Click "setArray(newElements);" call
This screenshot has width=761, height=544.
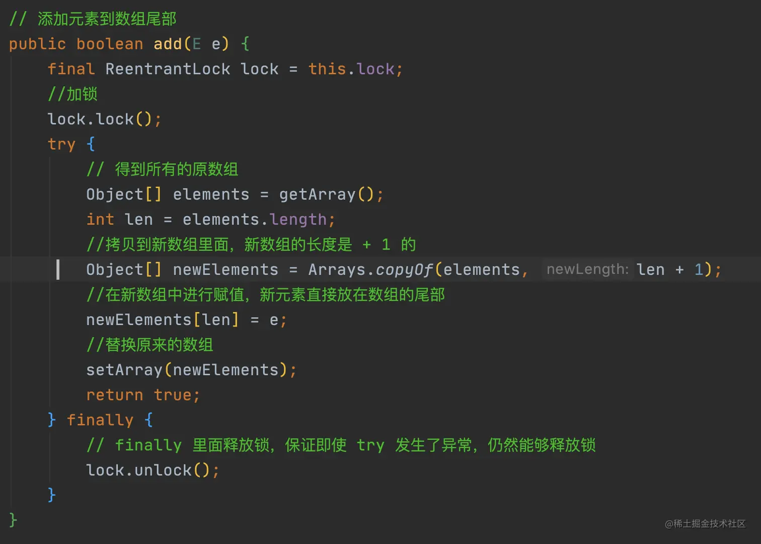point(191,370)
